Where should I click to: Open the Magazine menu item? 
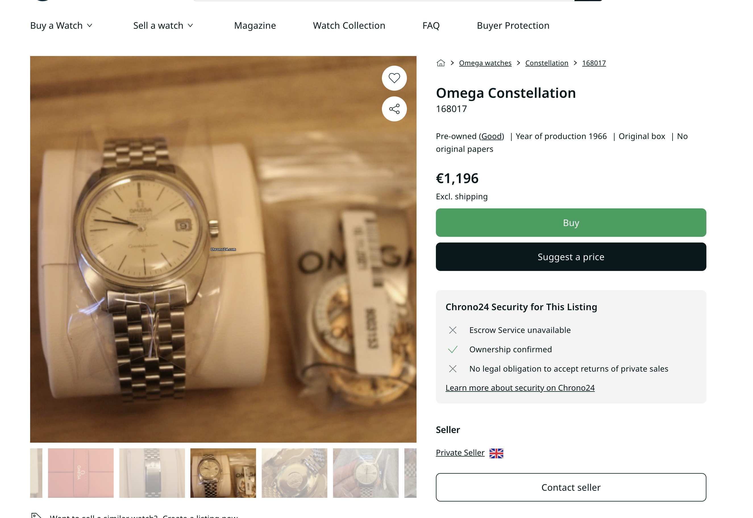click(255, 26)
